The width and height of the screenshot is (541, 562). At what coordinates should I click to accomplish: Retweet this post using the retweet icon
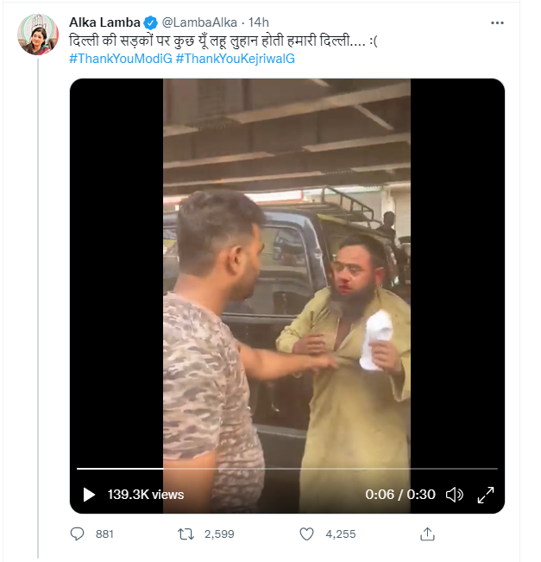184,534
